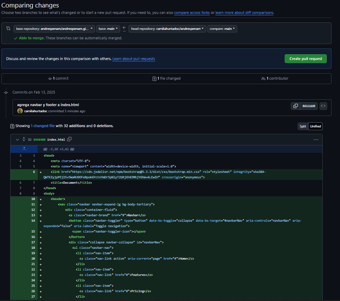Viewport: 340px width, 301px height.
Task: Click the expand-all-diff icon beside index.html
Action: point(24,139)
